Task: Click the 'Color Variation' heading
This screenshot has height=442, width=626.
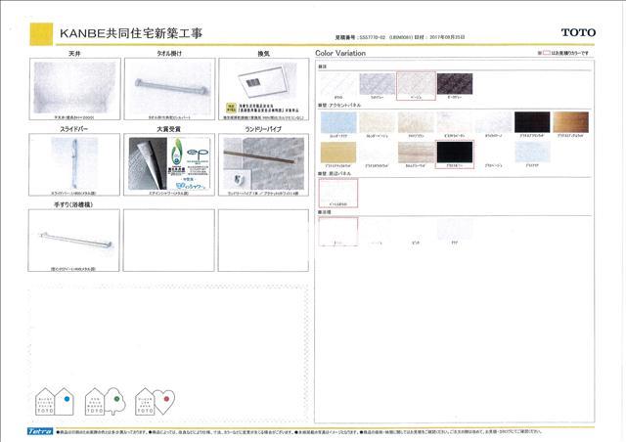Action: (x=340, y=53)
